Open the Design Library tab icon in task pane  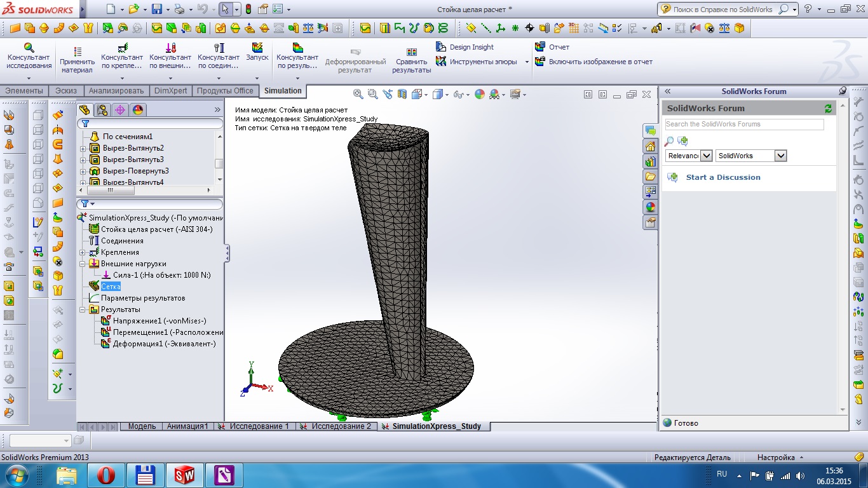(x=650, y=161)
